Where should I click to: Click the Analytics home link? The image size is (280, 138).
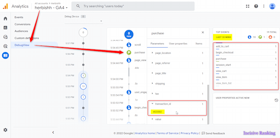pyautogui.click(x=145, y=133)
